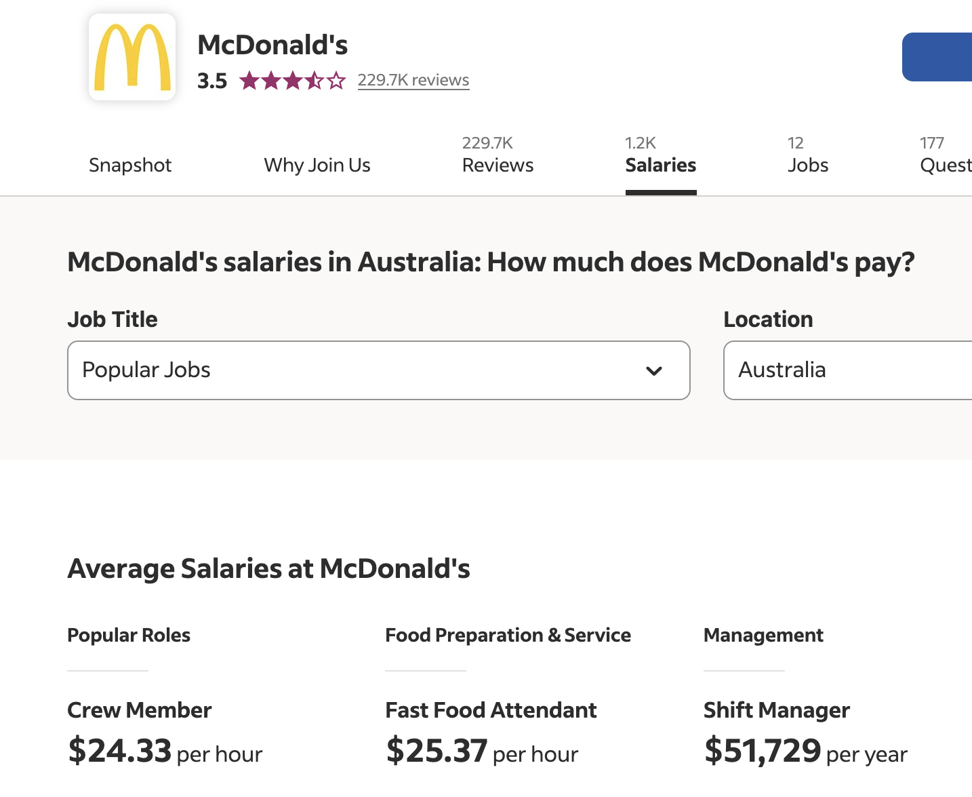Open the Why Join Us tab

317,165
